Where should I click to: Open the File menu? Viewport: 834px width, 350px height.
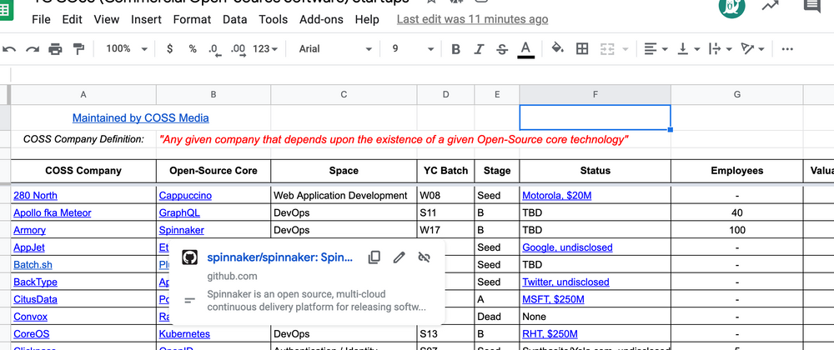click(41, 20)
